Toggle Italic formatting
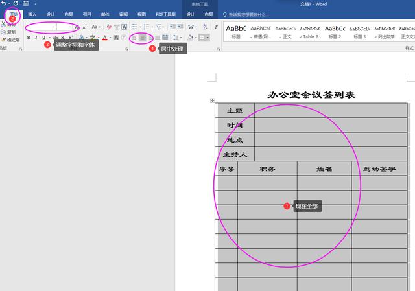Viewport: 415px width, 291px height. click(36, 38)
